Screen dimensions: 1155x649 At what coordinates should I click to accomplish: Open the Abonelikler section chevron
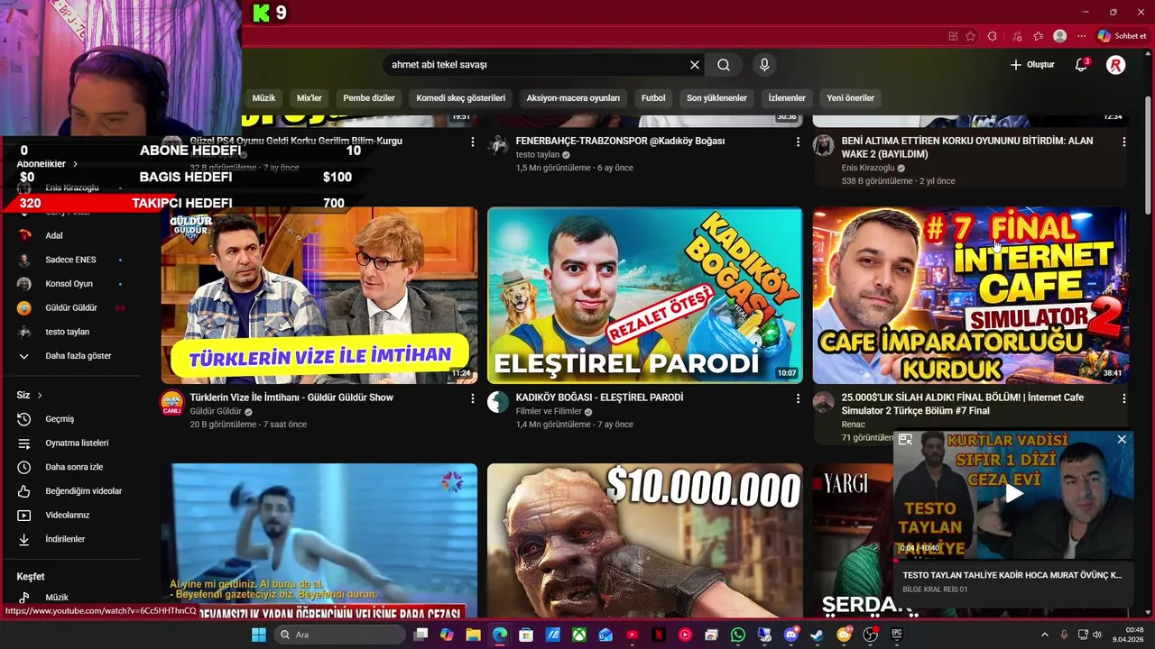point(76,164)
